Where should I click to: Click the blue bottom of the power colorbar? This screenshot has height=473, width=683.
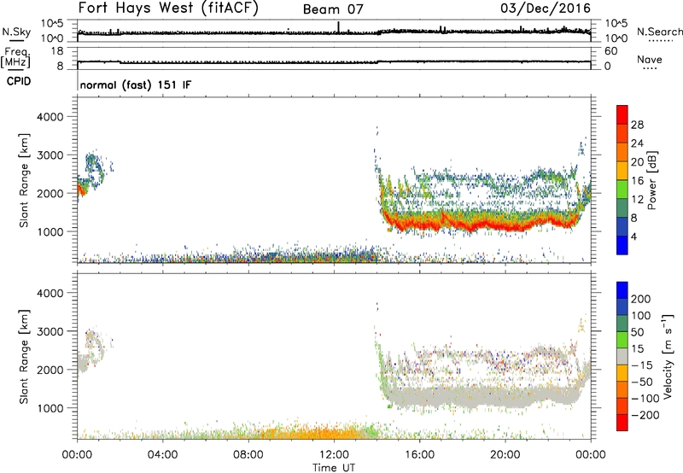tap(622, 245)
